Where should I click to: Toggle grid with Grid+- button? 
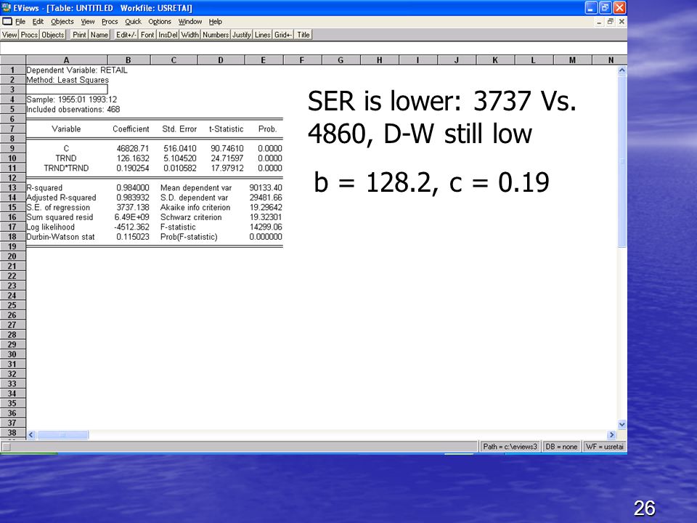click(x=282, y=35)
